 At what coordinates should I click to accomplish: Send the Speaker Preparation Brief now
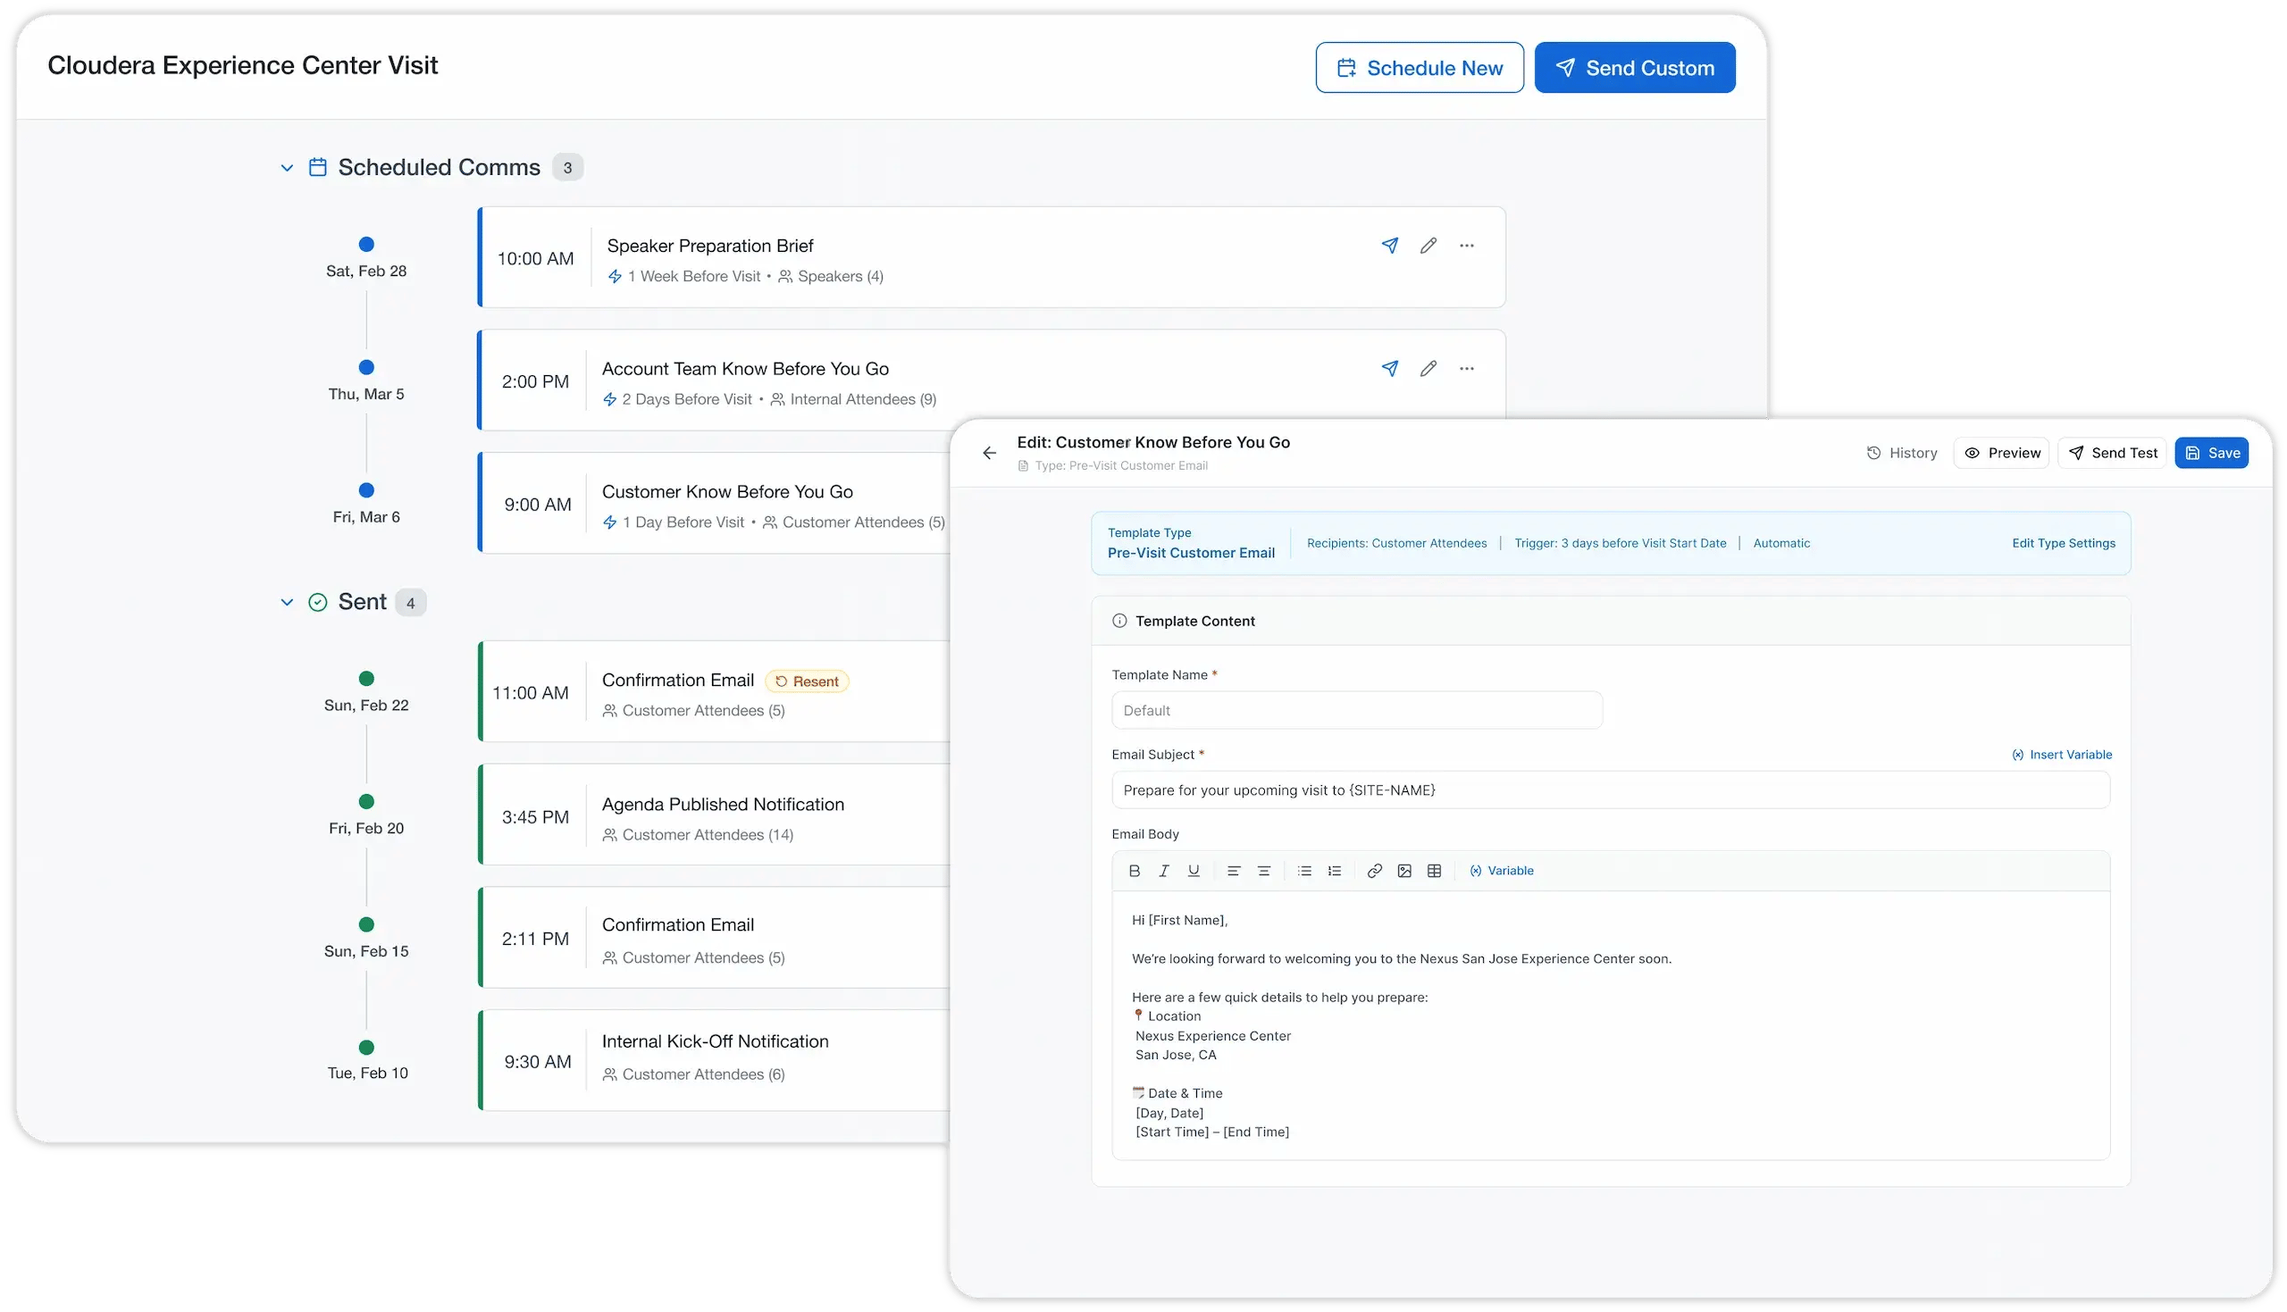click(x=1389, y=245)
